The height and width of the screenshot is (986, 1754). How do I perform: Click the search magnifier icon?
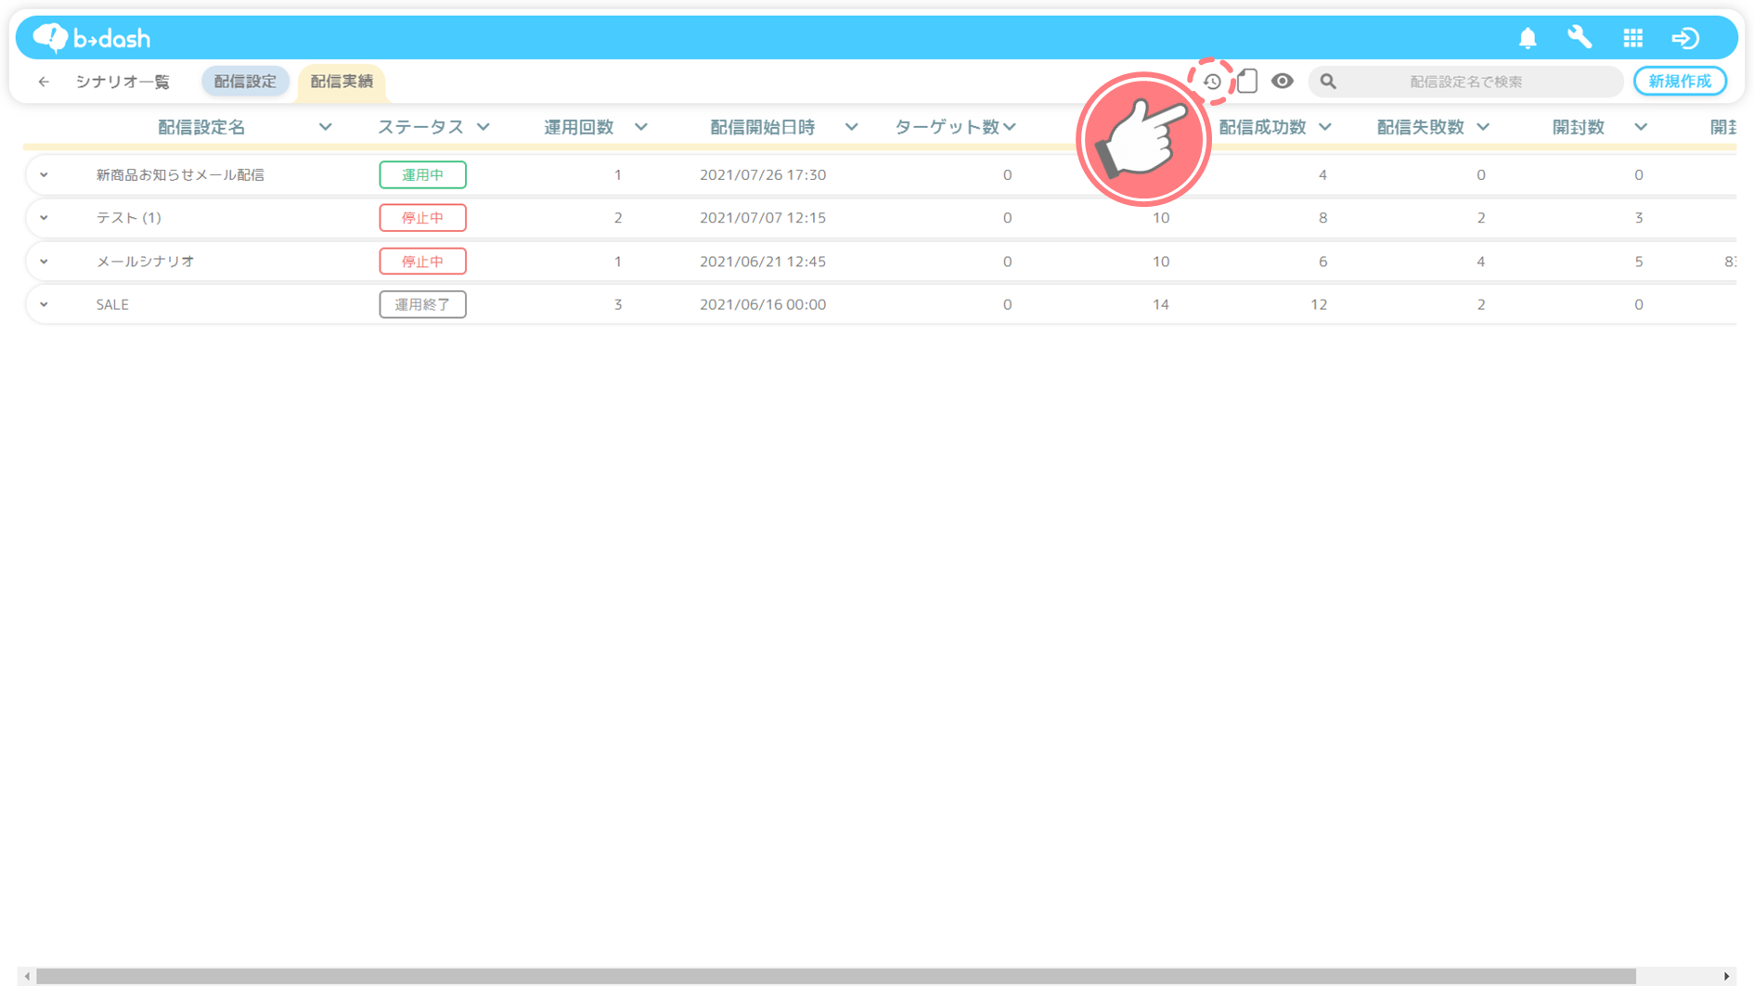[x=1328, y=82]
